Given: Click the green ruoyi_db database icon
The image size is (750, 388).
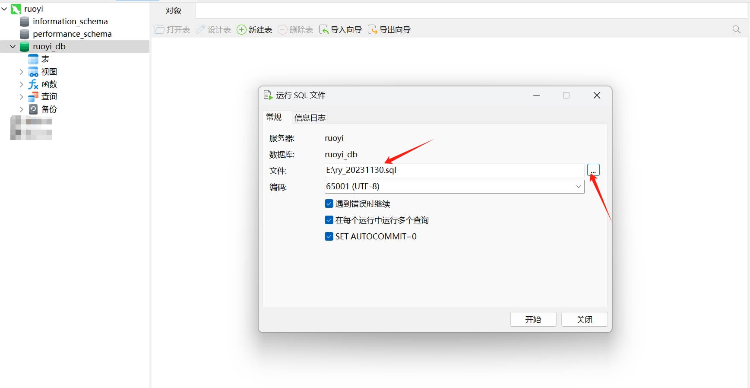Looking at the screenshot, I should coord(25,47).
